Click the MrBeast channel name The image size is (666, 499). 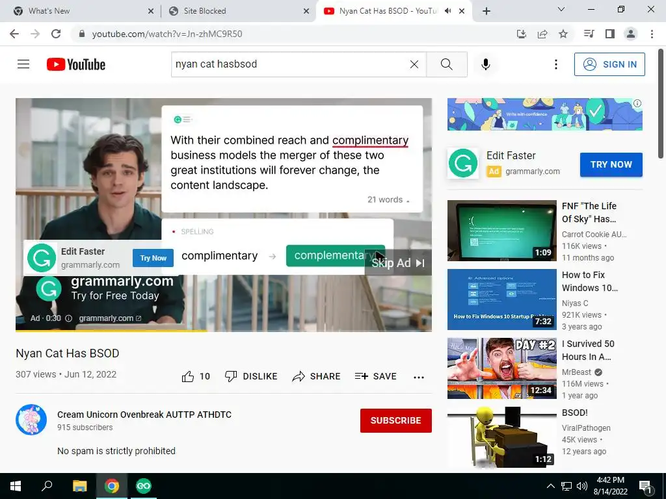pyautogui.click(x=576, y=372)
